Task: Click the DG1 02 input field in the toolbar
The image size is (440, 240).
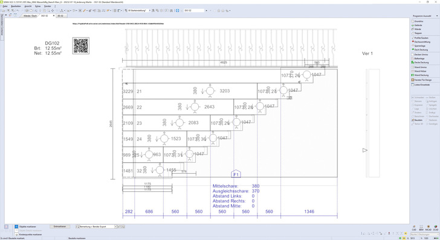Action: (194, 11)
